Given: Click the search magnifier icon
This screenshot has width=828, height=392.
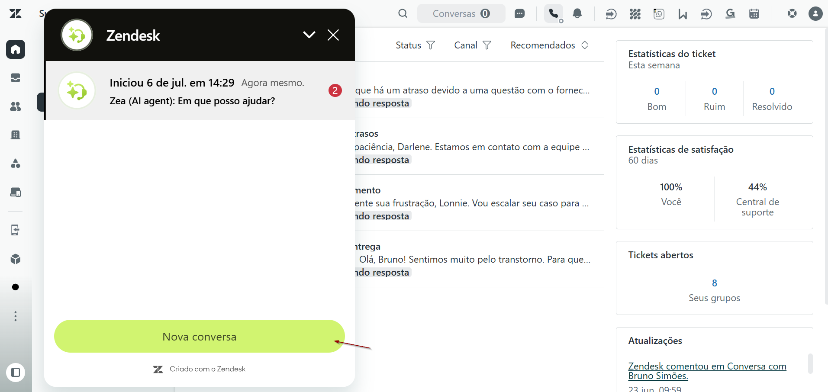Looking at the screenshot, I should 403,14.
